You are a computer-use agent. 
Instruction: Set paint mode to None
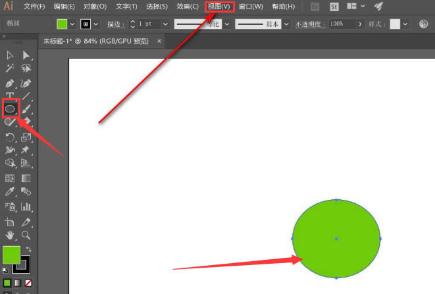pos(28,283)
